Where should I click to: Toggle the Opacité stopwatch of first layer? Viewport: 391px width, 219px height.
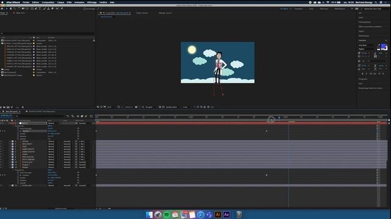point(18,139)
